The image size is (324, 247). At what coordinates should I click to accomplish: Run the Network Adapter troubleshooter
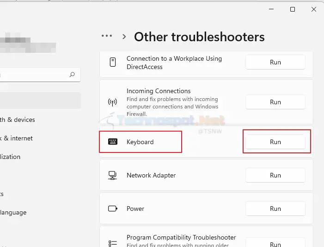[275, 175]
